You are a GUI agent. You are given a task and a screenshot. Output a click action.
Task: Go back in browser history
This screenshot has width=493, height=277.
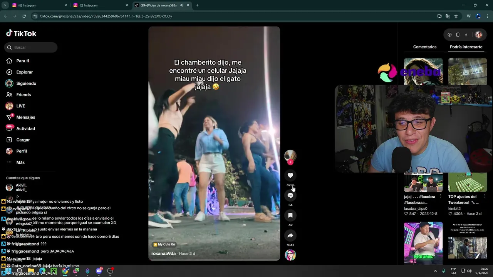coord(5,16)
